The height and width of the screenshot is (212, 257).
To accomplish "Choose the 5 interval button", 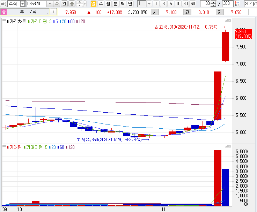I will (x=171, y=4).
